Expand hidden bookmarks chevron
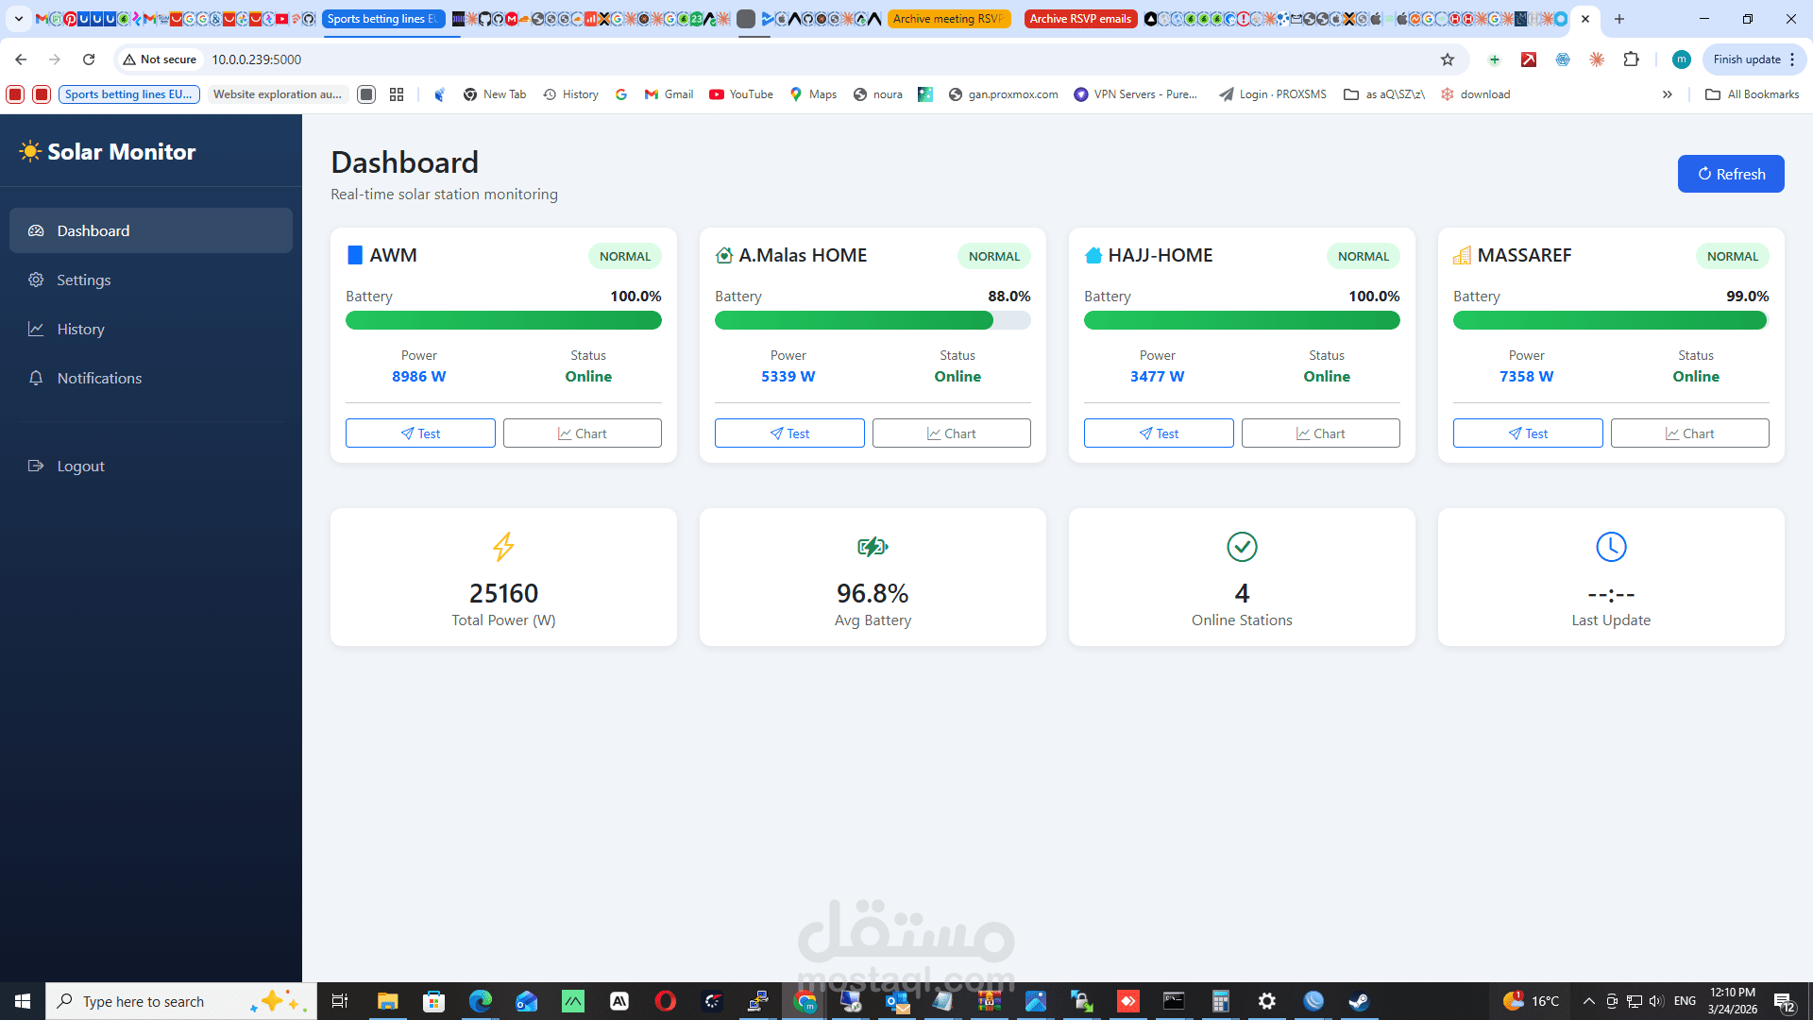 1668,94
